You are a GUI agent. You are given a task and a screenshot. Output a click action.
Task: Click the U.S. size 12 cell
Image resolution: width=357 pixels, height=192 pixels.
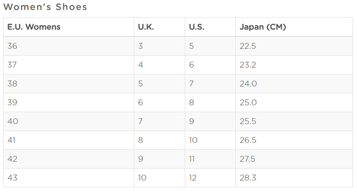coord(210,178)
